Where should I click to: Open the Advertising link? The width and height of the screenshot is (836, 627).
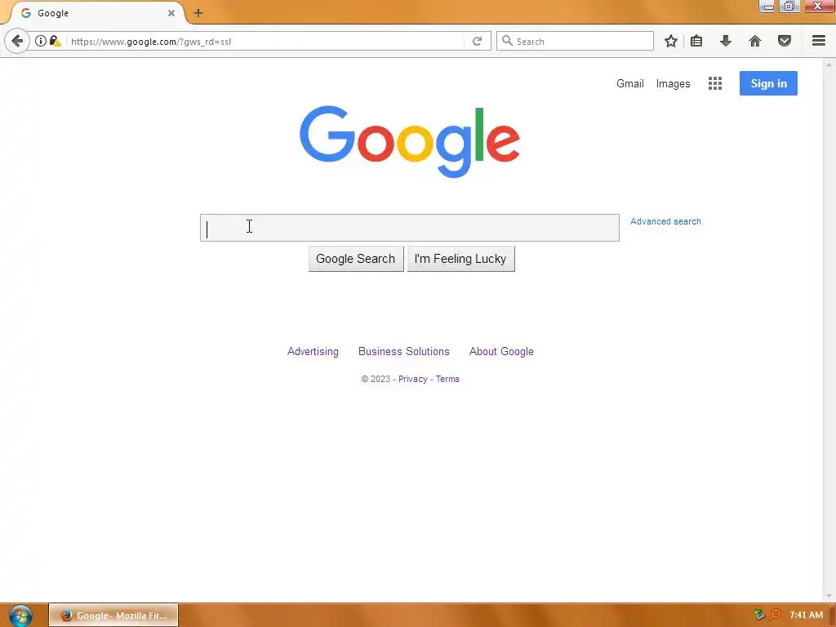[313, 351]
